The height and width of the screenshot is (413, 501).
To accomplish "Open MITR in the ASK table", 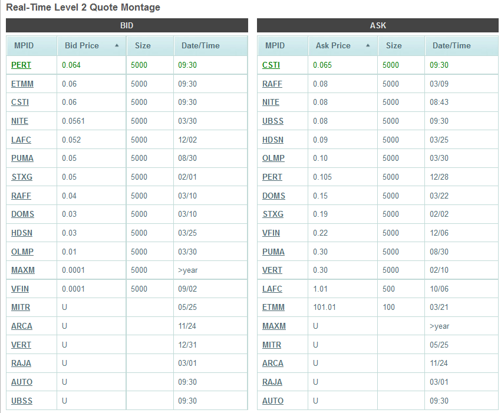I will click(272, 345).
